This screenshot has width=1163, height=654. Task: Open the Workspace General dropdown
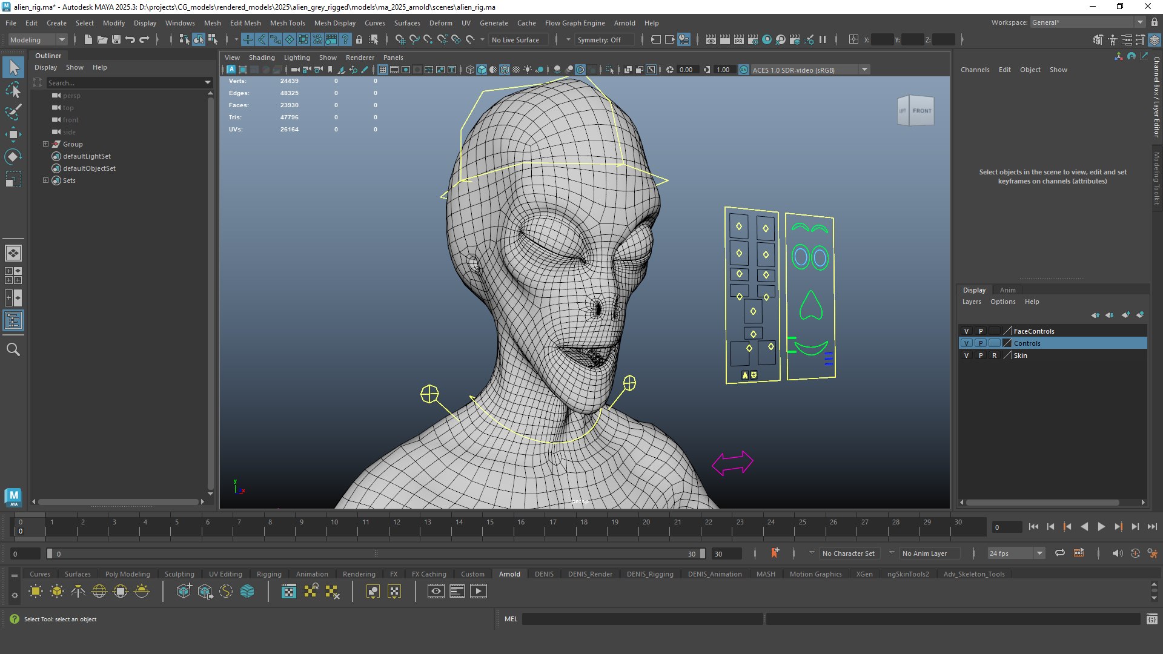click(x=1087, y=22)
